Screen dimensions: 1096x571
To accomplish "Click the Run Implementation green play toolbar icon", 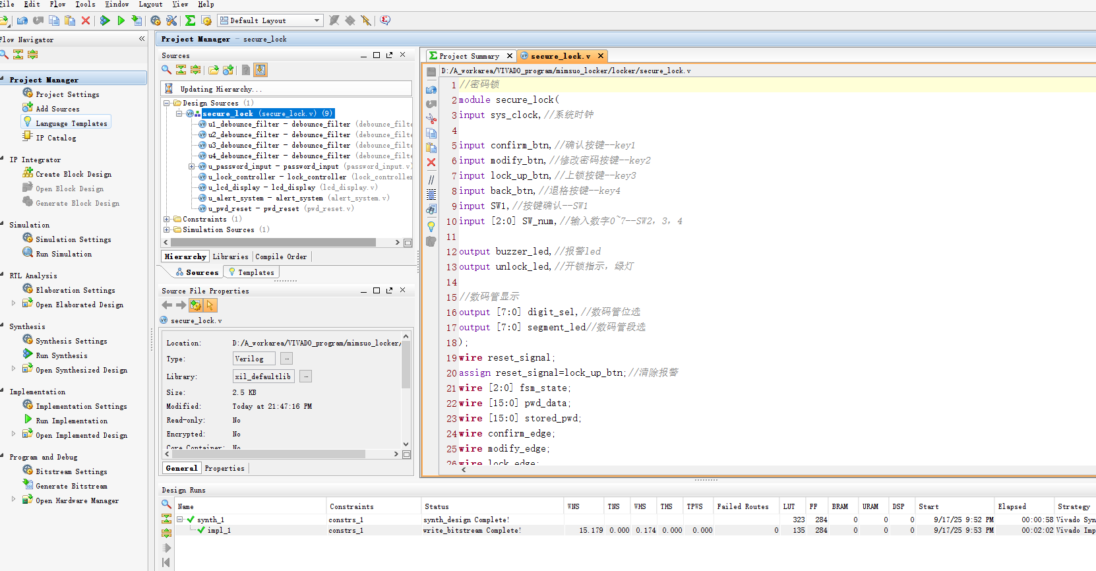I will tap(121, 20).
